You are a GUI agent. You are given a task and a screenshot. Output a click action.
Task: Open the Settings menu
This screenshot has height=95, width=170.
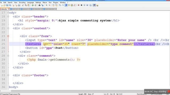38,2
